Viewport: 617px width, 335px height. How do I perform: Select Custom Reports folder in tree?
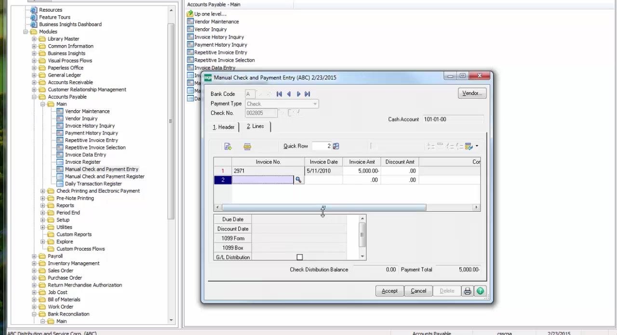tap(74, 234)
